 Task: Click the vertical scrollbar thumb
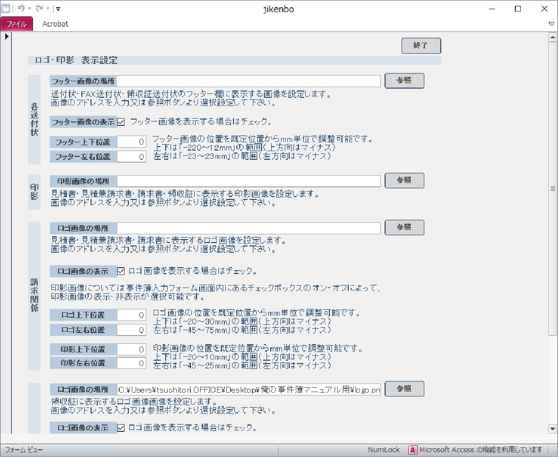pos(552,189)
